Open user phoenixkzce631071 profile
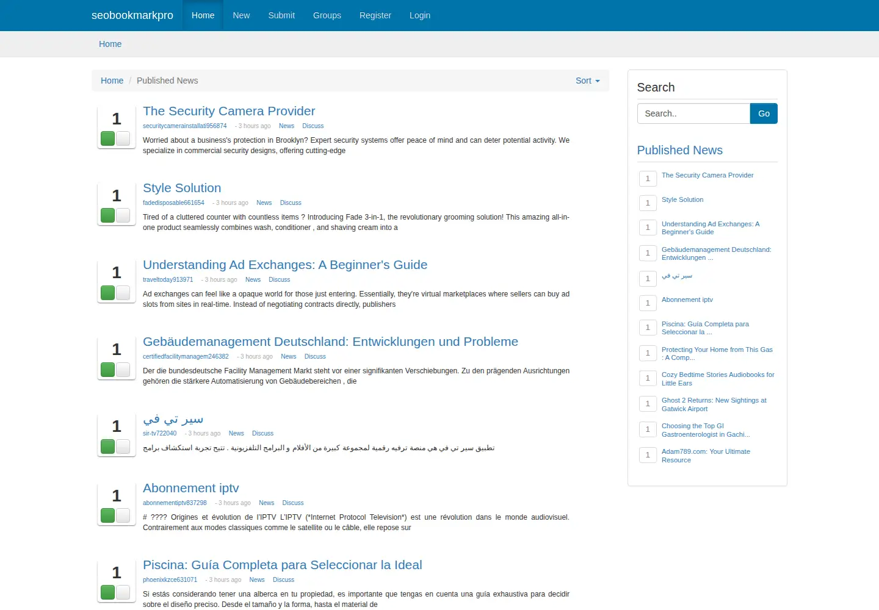879x610 pixels. 170,580
